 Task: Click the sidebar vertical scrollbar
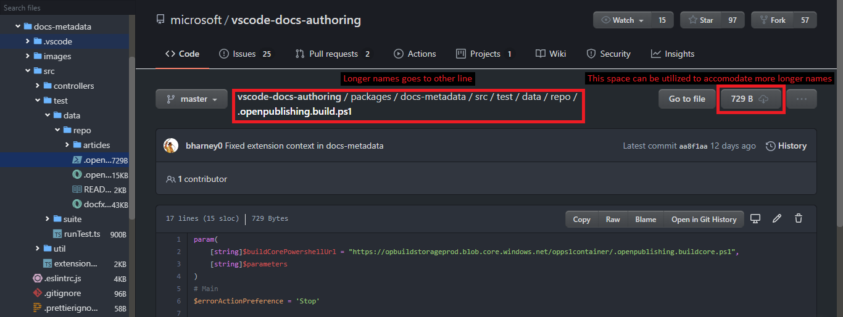point(132,138)
